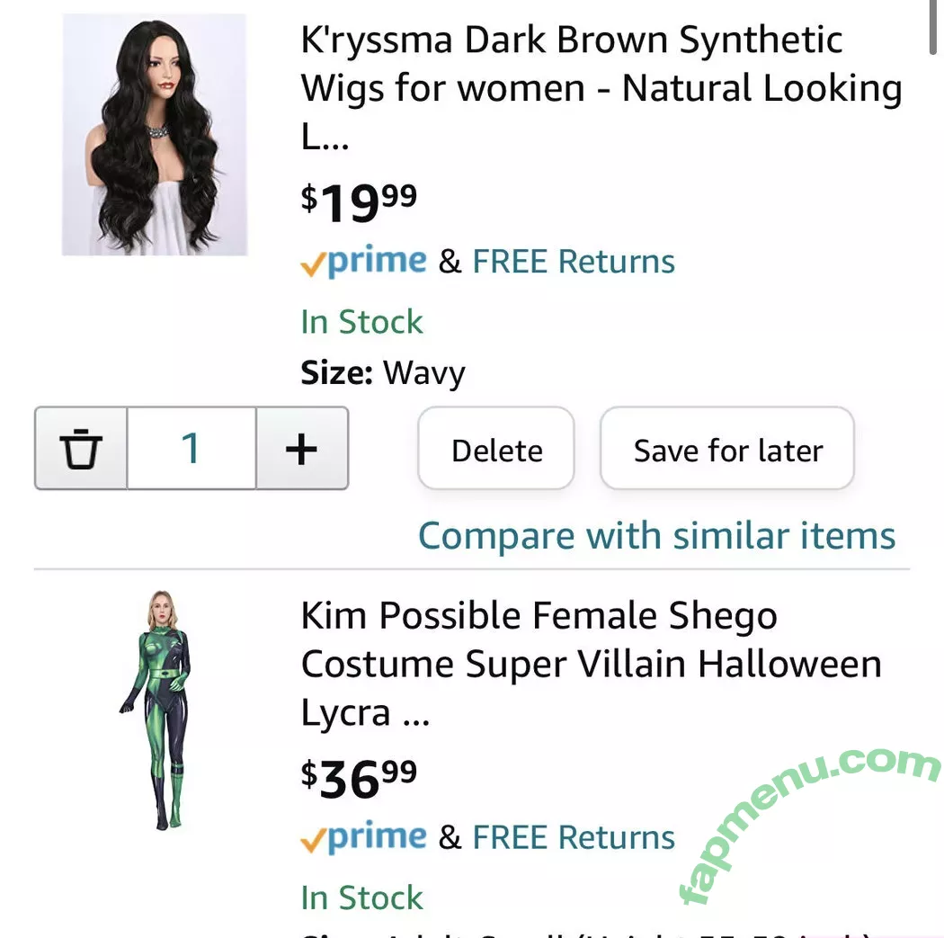Image resolution: width=944 pixels, height=938 pixels.
Task: Click the trash can icon in quantity stepper
Action: pyautogui.click(x=81, y=448)
